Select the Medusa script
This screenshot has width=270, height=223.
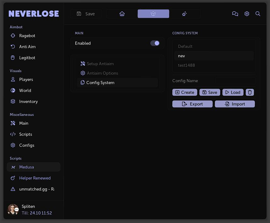tap(34, 167)
